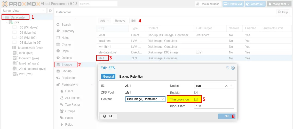Click the storage icon of zfs1 (pve)

(15, 74)
